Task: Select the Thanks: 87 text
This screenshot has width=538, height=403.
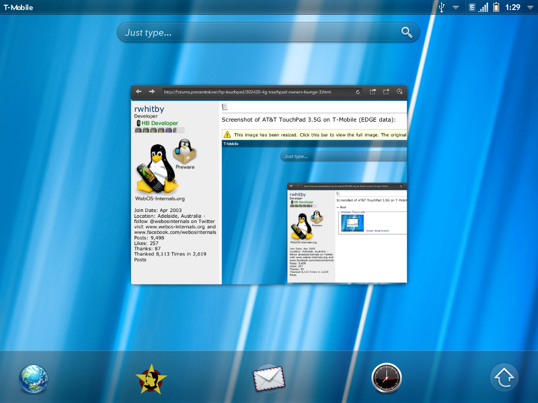Action: pos(147,248)
